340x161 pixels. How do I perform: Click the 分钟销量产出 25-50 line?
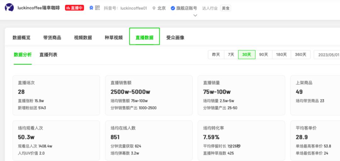pyautogui.click(x=220, y=108)
